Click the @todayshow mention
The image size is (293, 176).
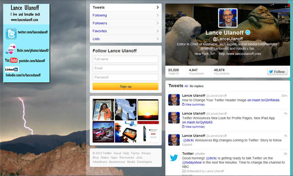192,162
